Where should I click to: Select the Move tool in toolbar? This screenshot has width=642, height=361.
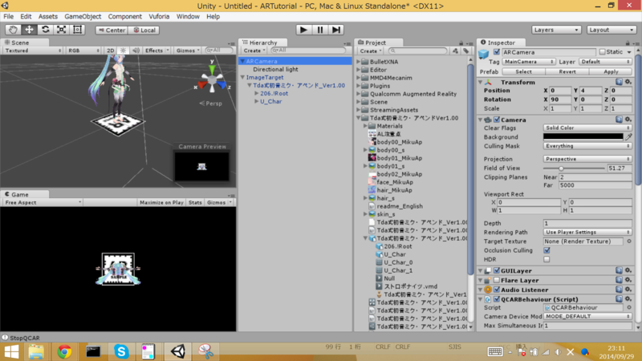click(x=29, y=30)
